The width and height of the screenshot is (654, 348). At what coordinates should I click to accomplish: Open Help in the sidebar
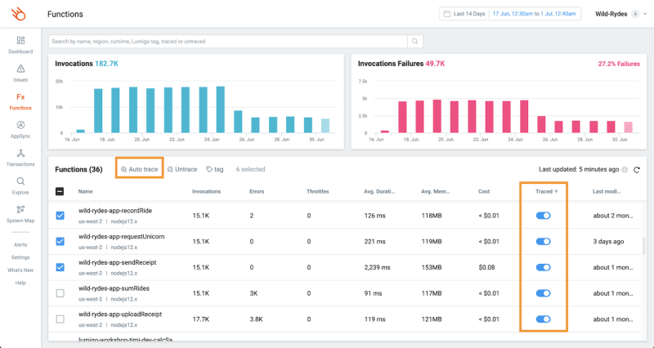point(20,283)
